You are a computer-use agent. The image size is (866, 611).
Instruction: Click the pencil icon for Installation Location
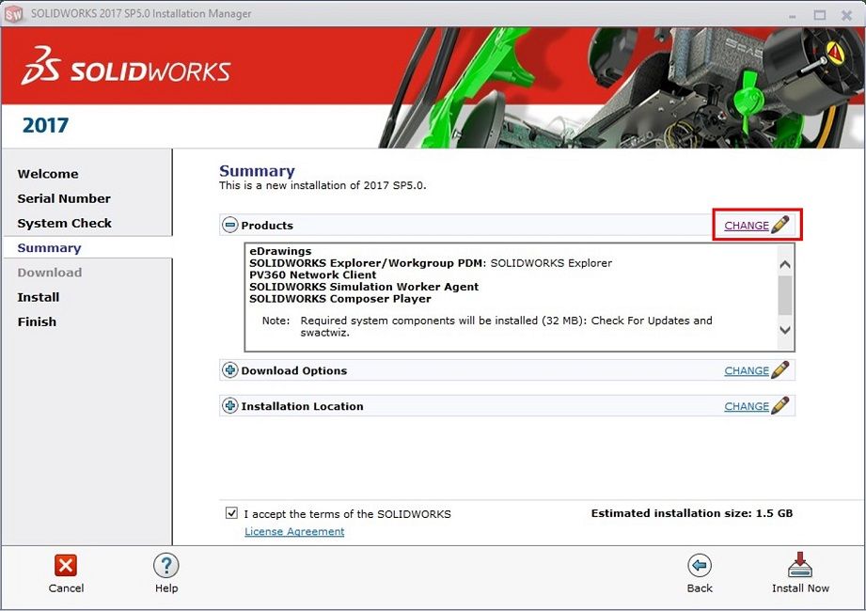tap(780, 406)
